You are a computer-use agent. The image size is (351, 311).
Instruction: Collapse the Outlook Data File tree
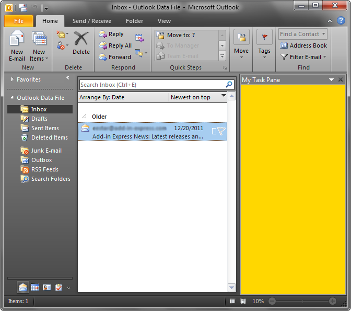point(12,97)
